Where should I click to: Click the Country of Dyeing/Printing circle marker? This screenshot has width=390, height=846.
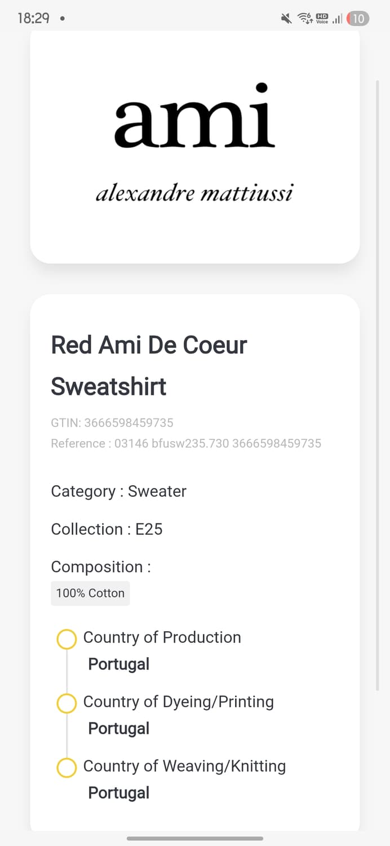pos(67,704)
